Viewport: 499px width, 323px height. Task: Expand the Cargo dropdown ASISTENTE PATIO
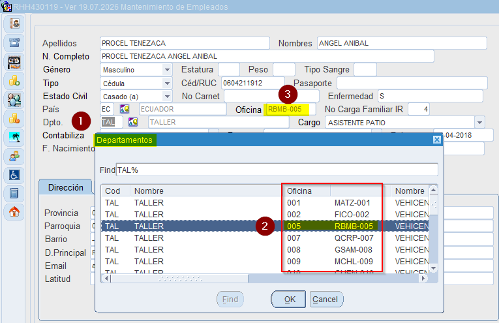479,122
